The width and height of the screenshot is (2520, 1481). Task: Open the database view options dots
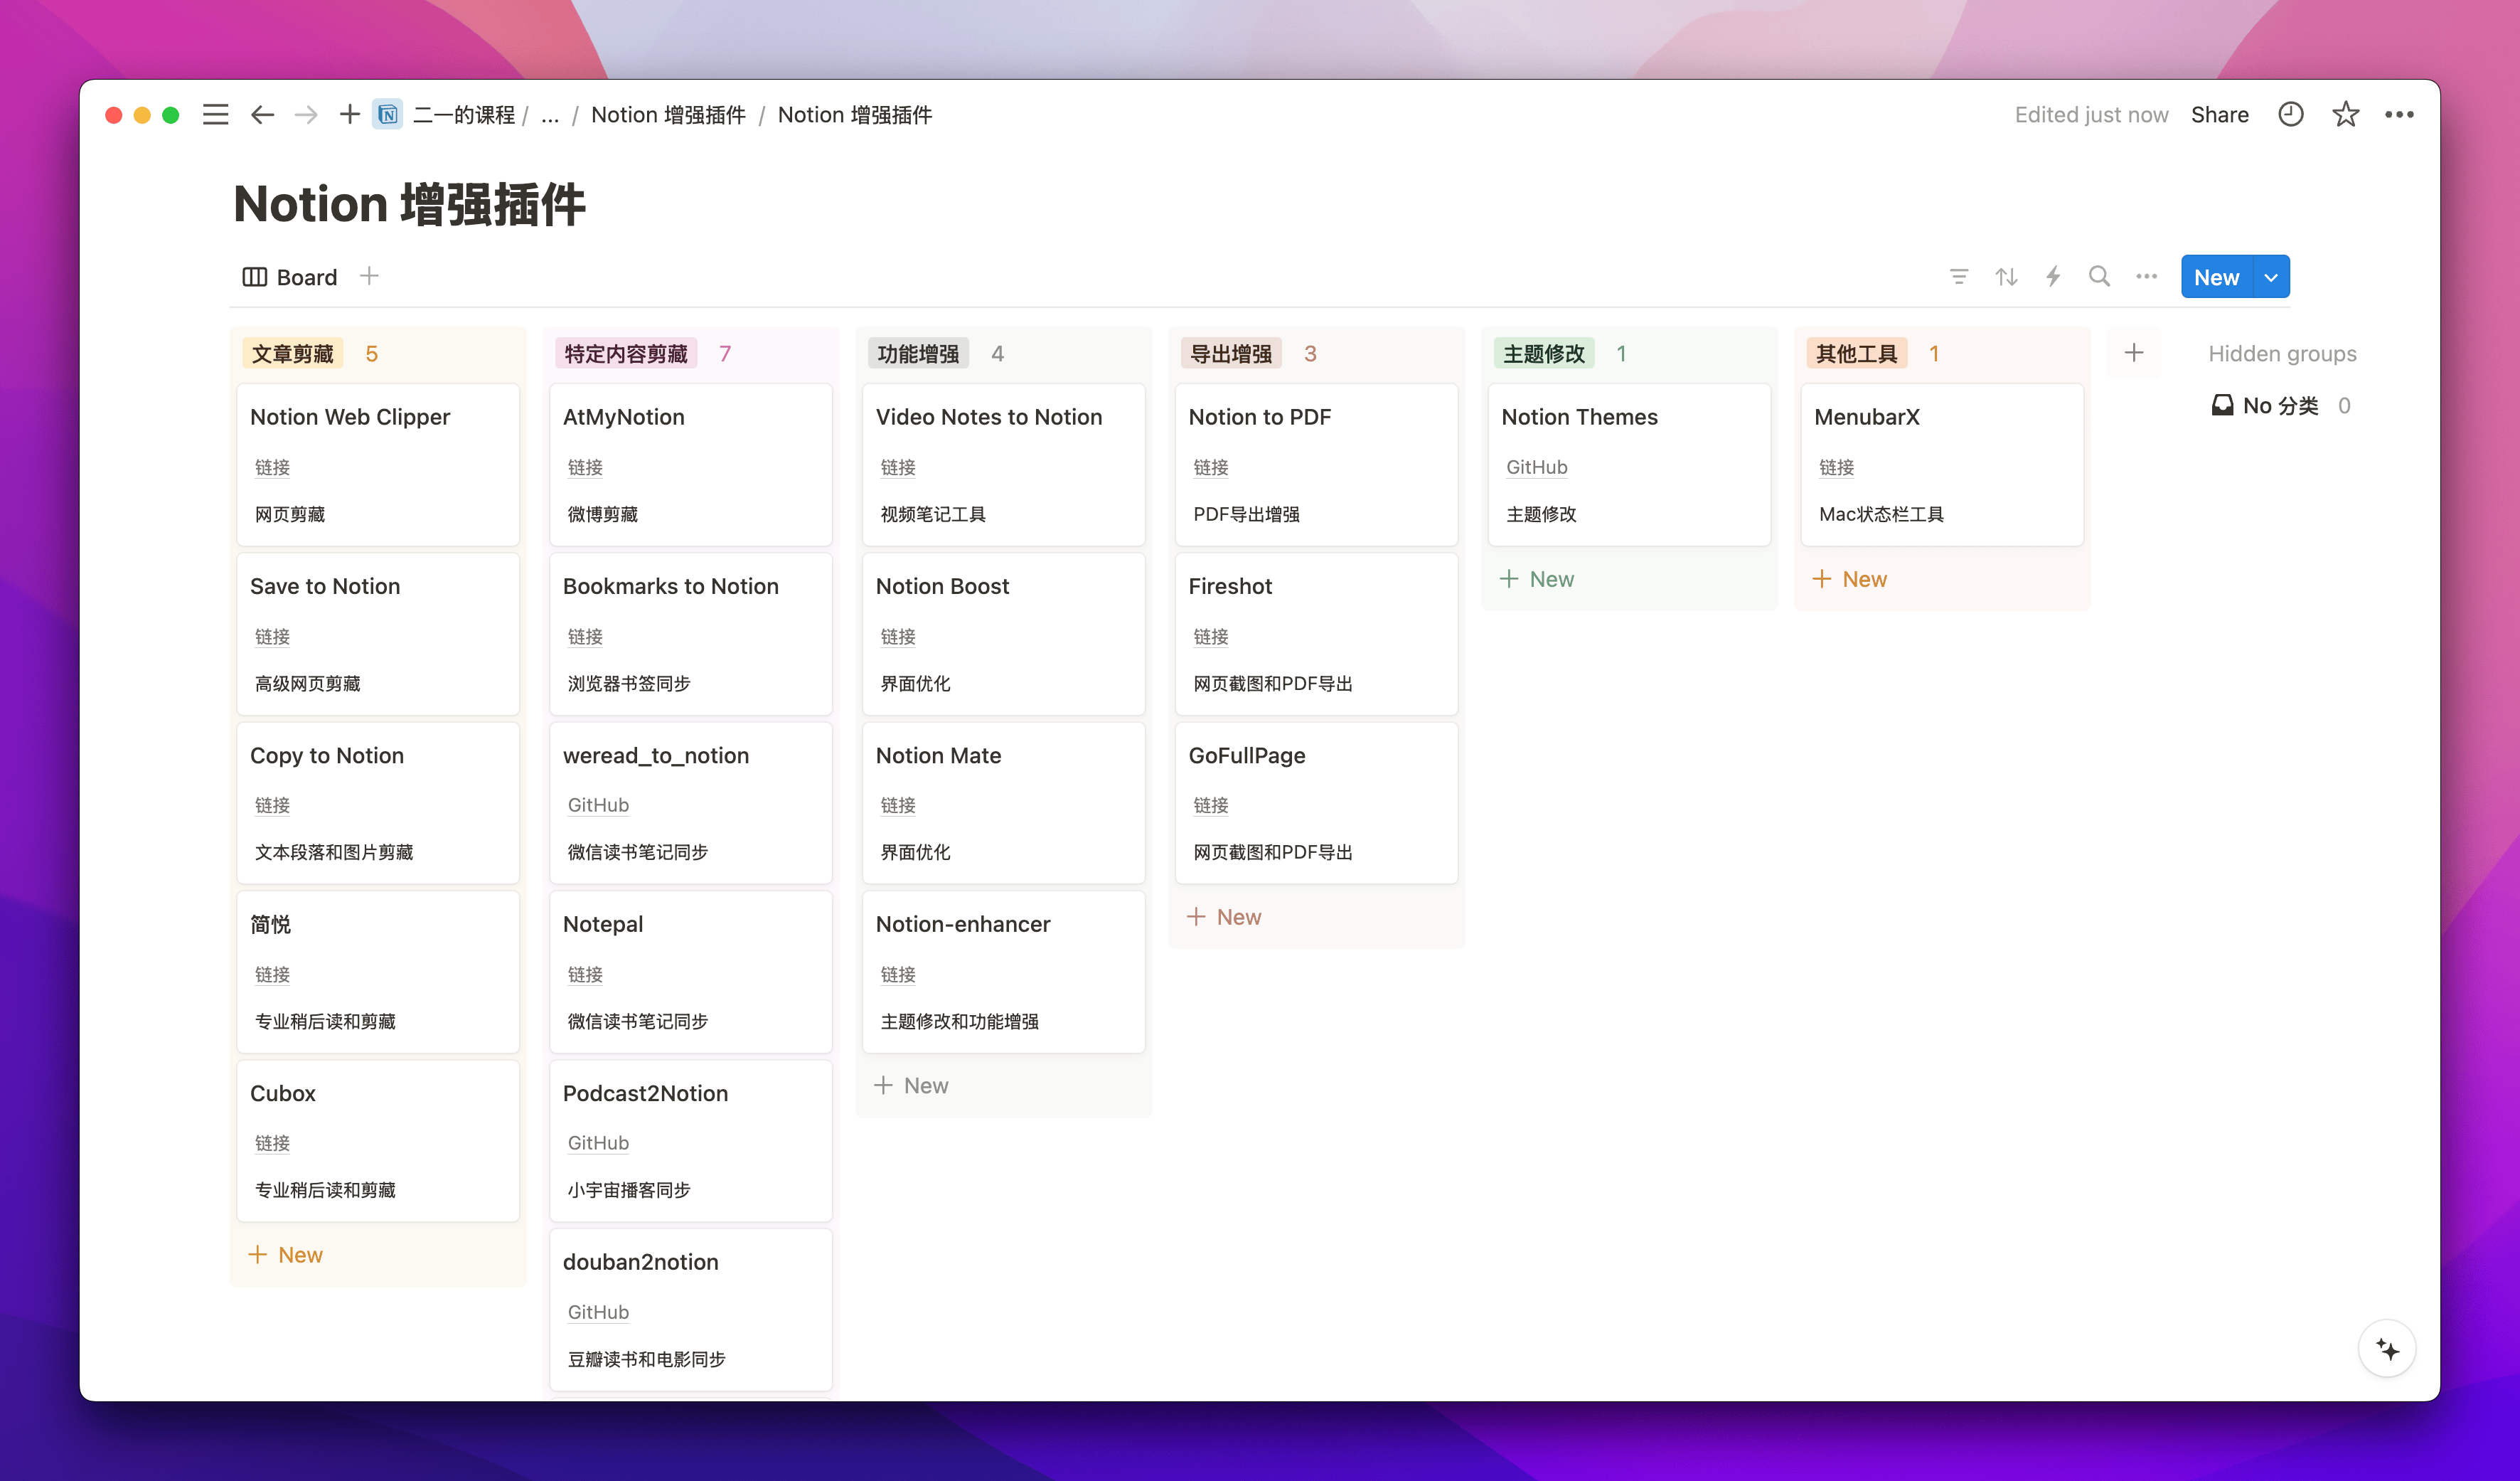click(x=2146, y=276)
